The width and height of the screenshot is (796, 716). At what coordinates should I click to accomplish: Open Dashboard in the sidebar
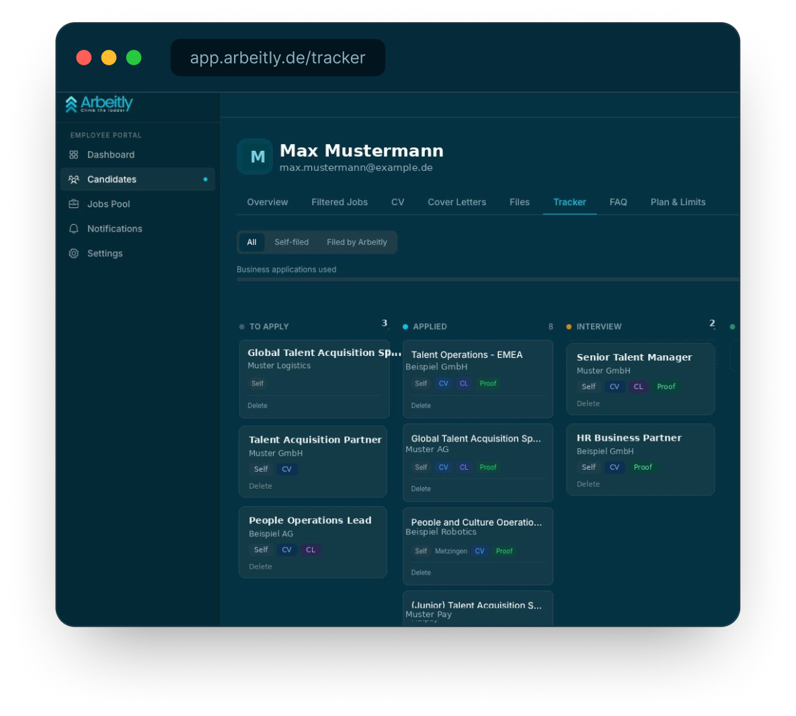click(x=138, y=155)
